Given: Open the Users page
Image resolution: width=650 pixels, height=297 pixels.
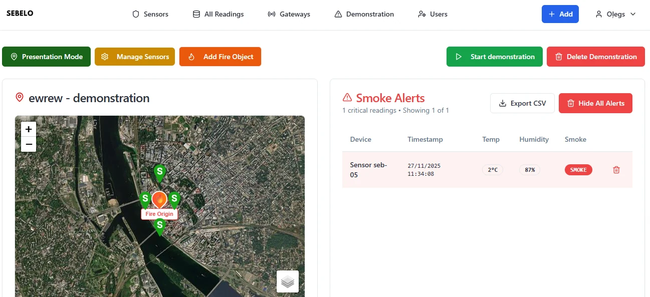Looking at the screenshot, I should point(432,14).
